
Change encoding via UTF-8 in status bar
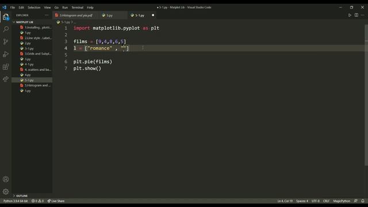316,201
